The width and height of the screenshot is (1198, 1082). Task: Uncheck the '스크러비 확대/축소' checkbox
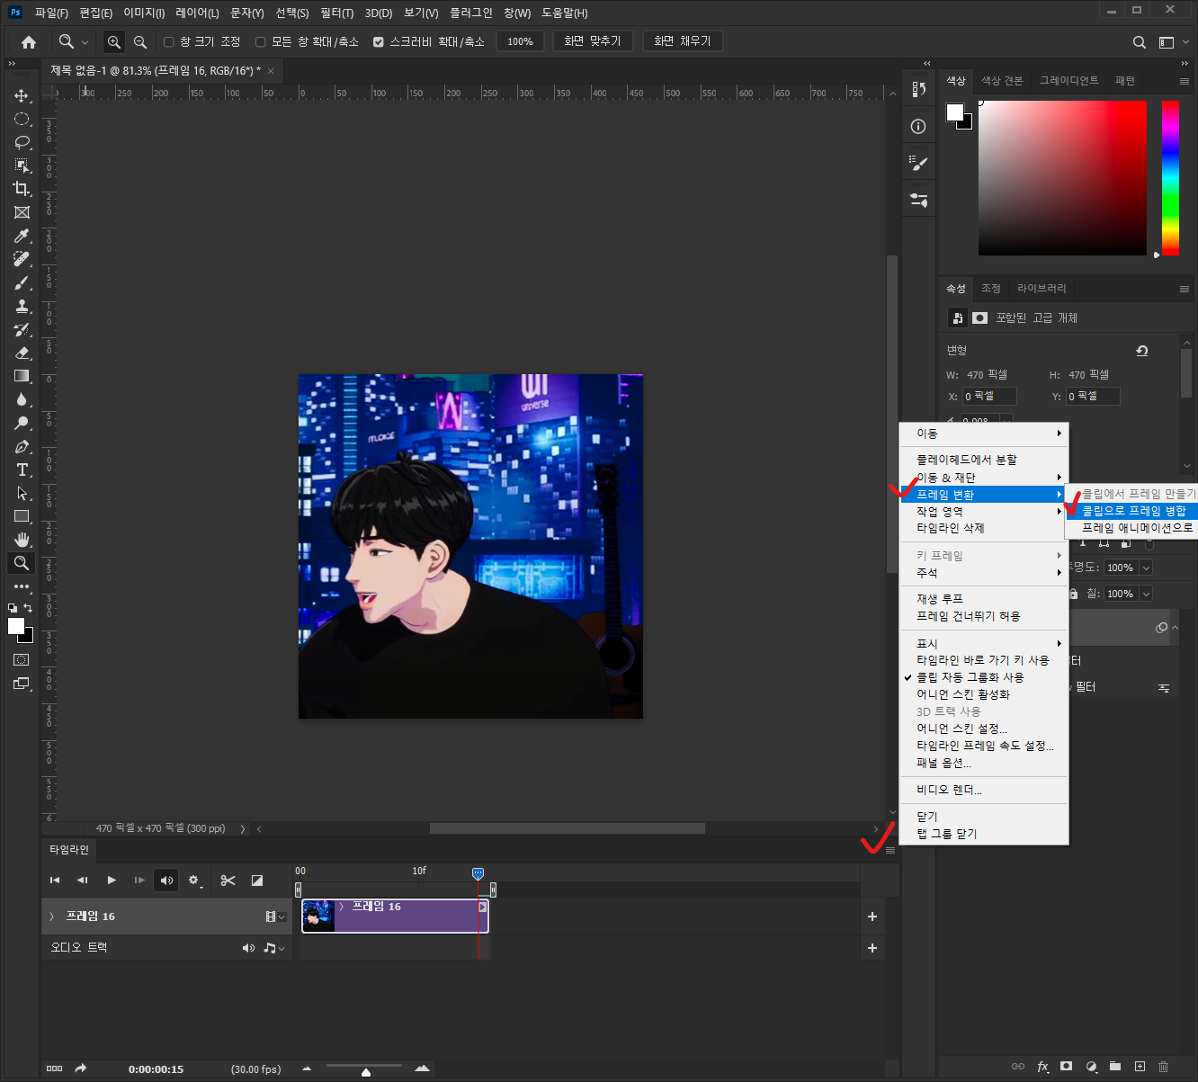378,41
